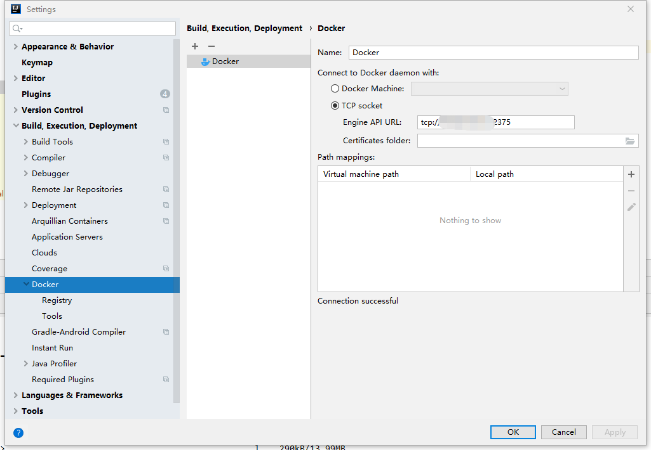Click project-level icon beside Required Plugins

pyautogui.click(x=166, y=380)
